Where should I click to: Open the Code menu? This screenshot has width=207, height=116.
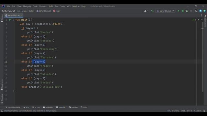pos(35,6)
